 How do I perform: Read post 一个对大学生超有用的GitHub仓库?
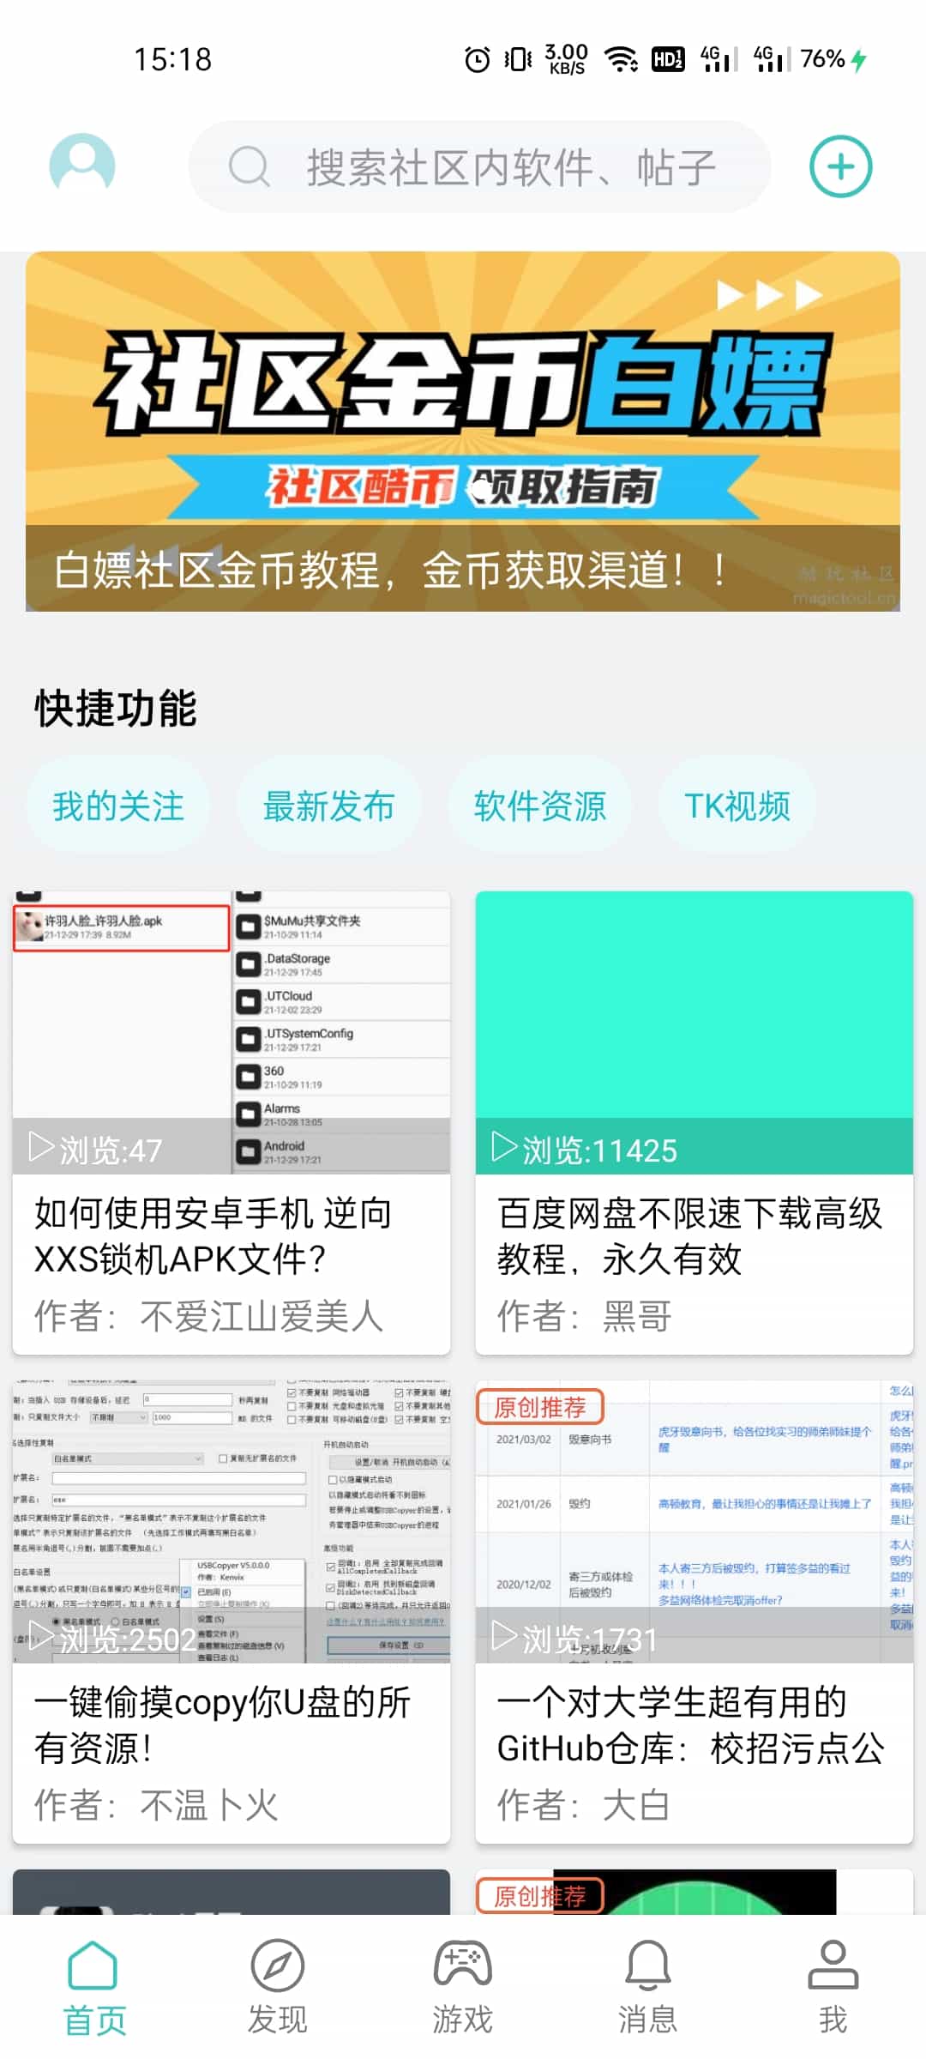[690, 1725]
